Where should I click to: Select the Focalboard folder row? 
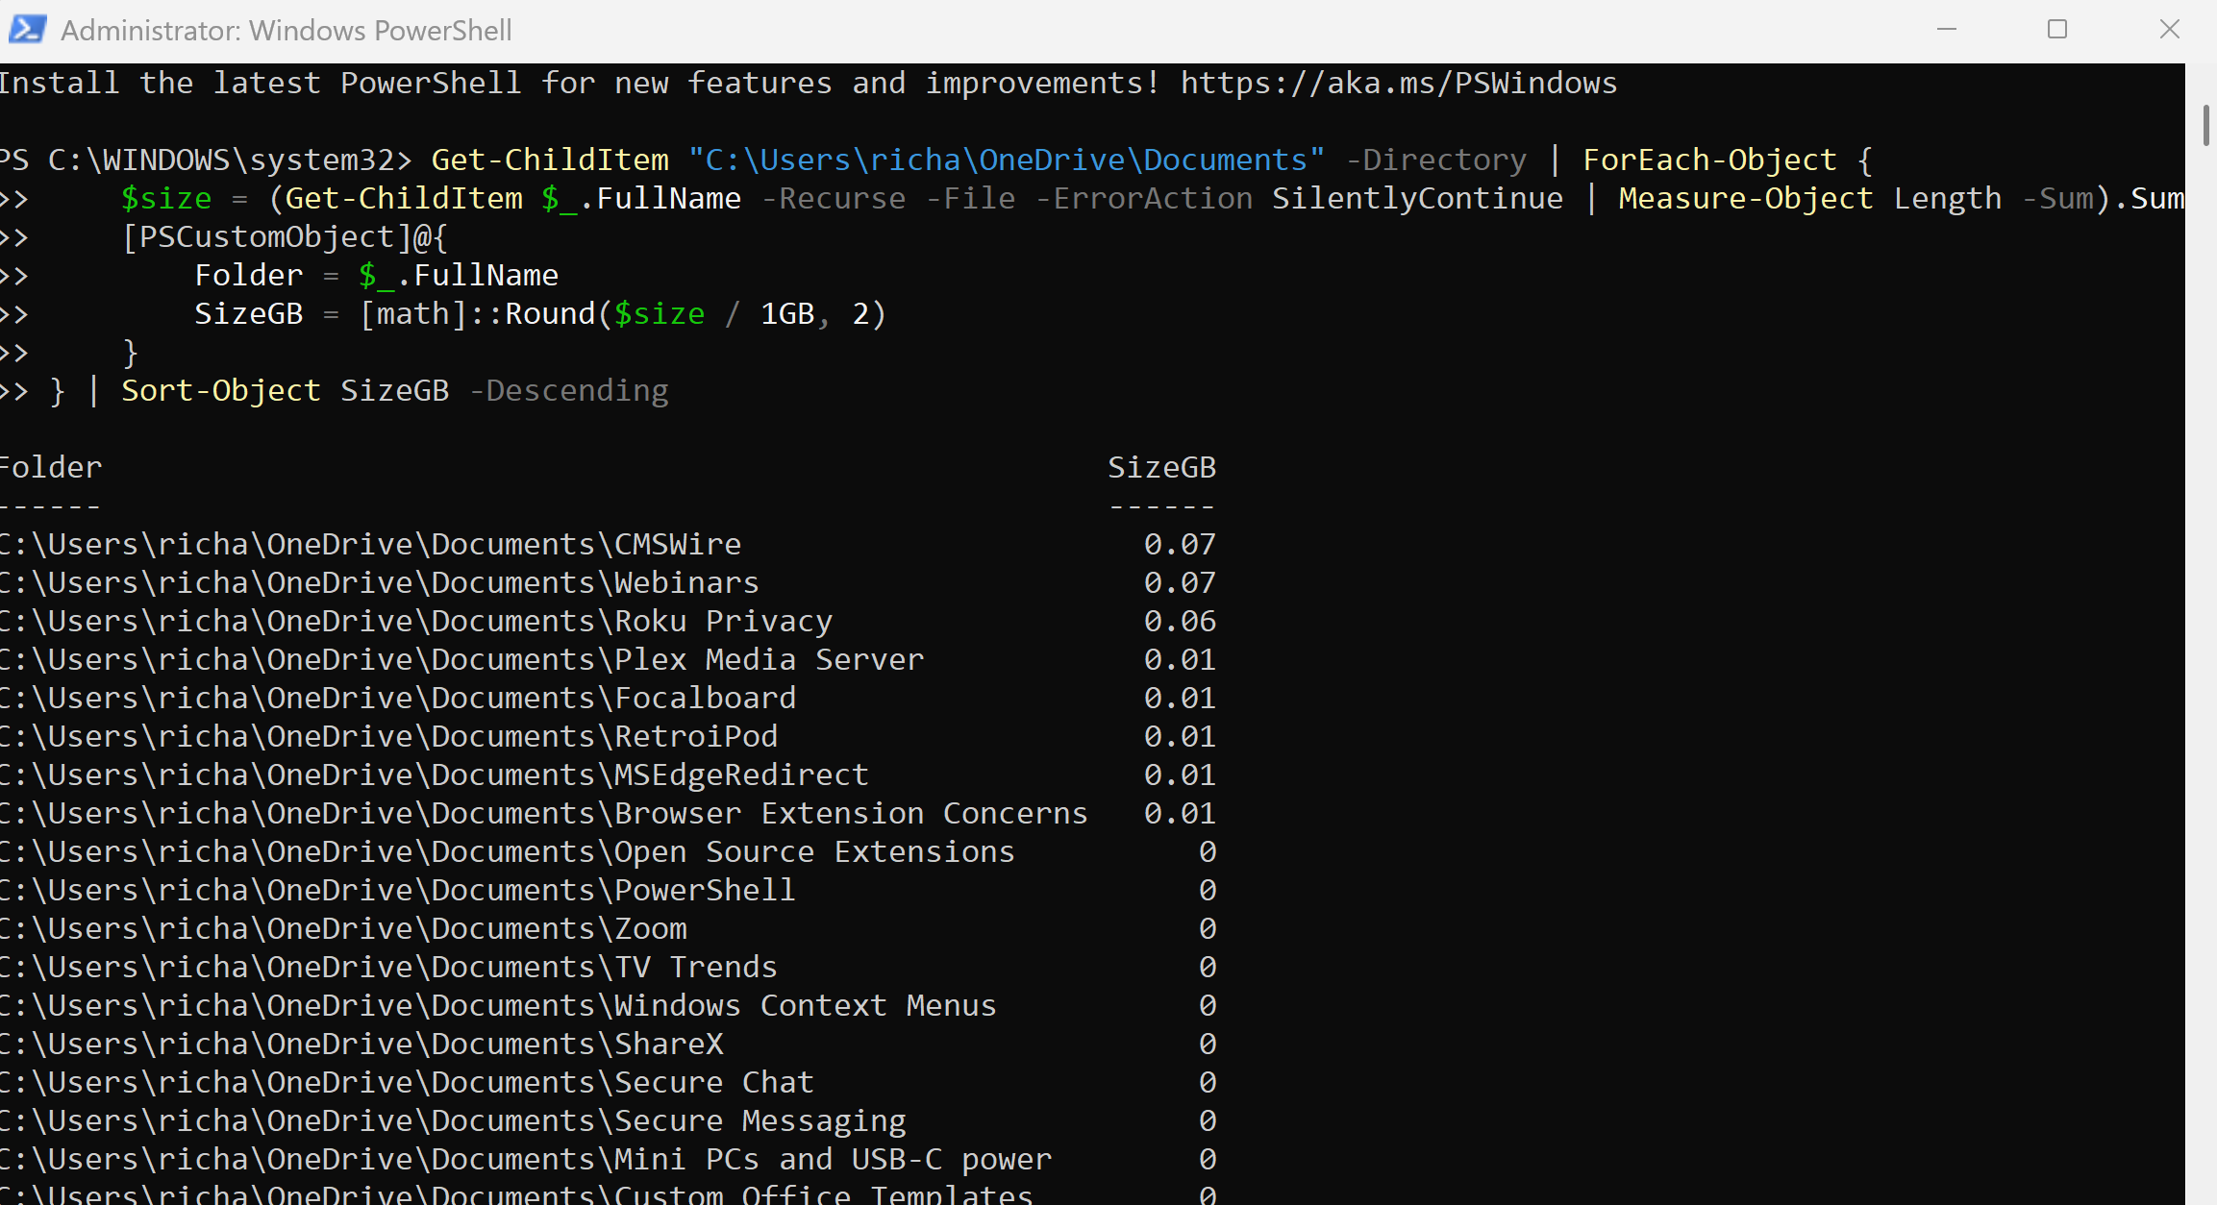[609, 699]
